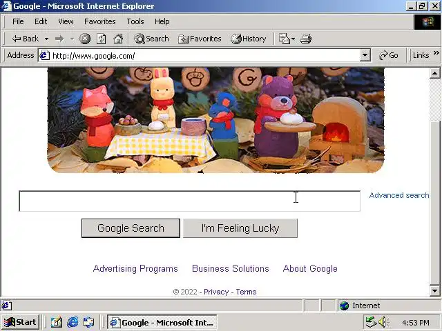
Task: Click the scrollbar down arrow
Action: 434,291
